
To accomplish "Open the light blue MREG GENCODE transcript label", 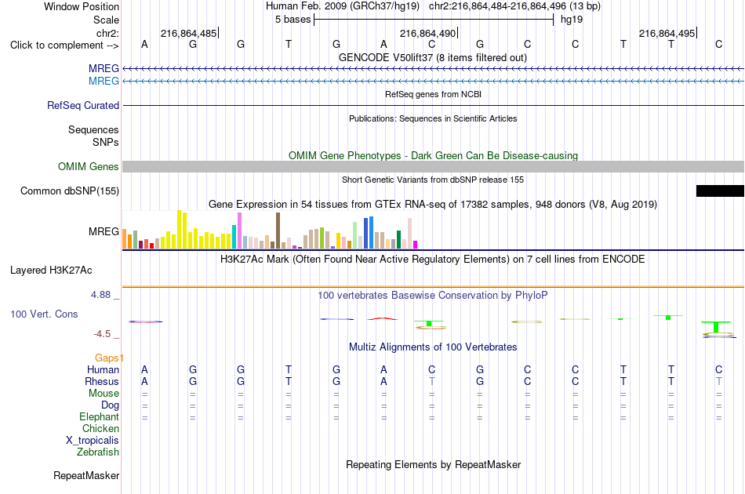I will (x=104, y=81).
